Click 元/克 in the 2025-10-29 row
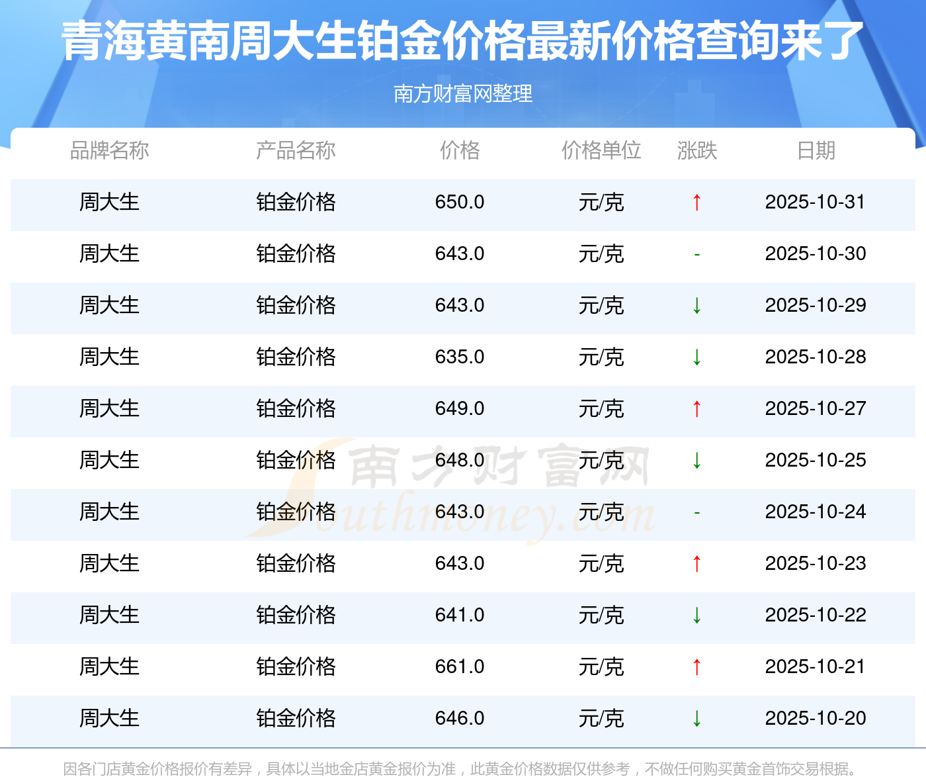Screen dimensions: 926x779 coord(601,305)
